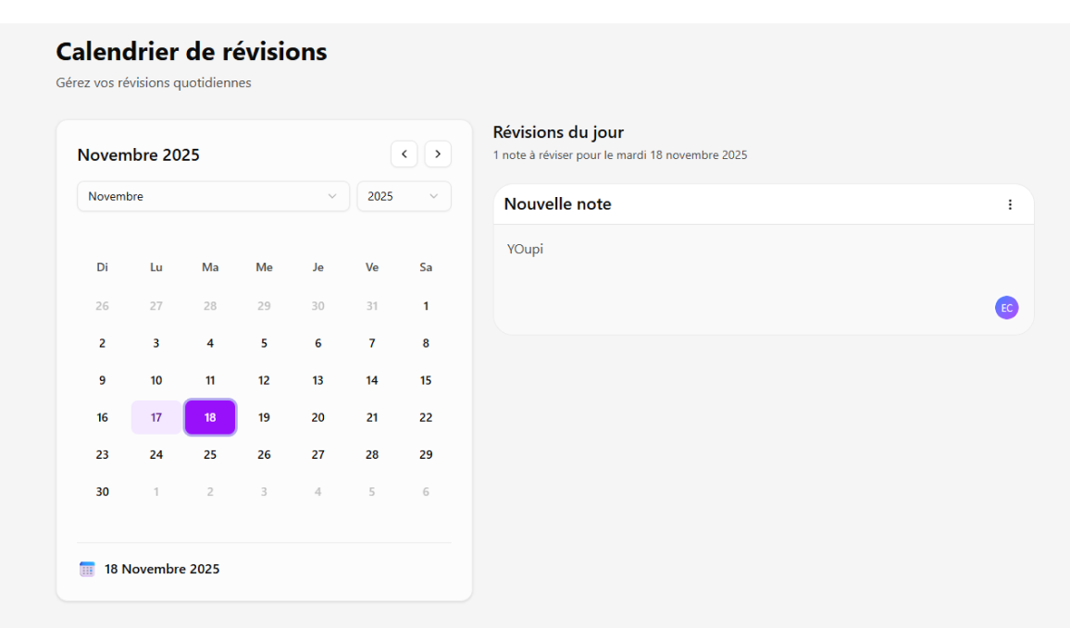Select the grayed December 6 date
1070x628 pixels.
pyautogui.click(x=426, y=491)
